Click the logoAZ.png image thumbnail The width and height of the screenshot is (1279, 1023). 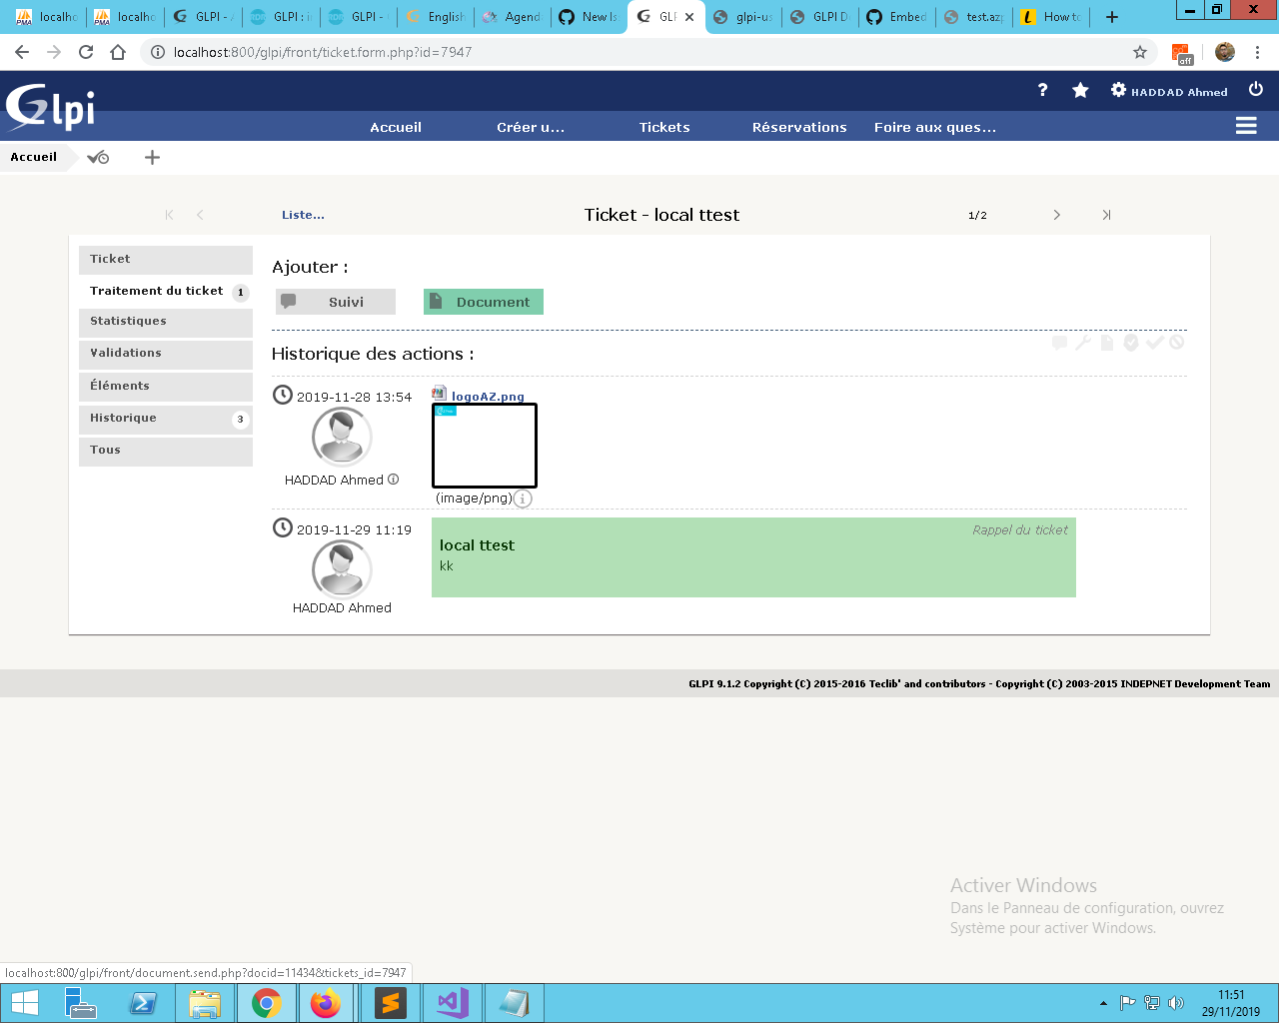[x=485, y=446]
